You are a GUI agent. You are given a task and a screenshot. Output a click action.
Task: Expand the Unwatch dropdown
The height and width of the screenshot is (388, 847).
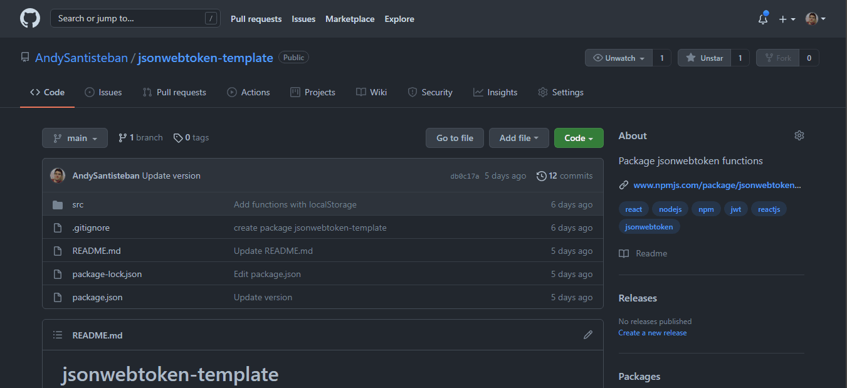coord(619,58)
